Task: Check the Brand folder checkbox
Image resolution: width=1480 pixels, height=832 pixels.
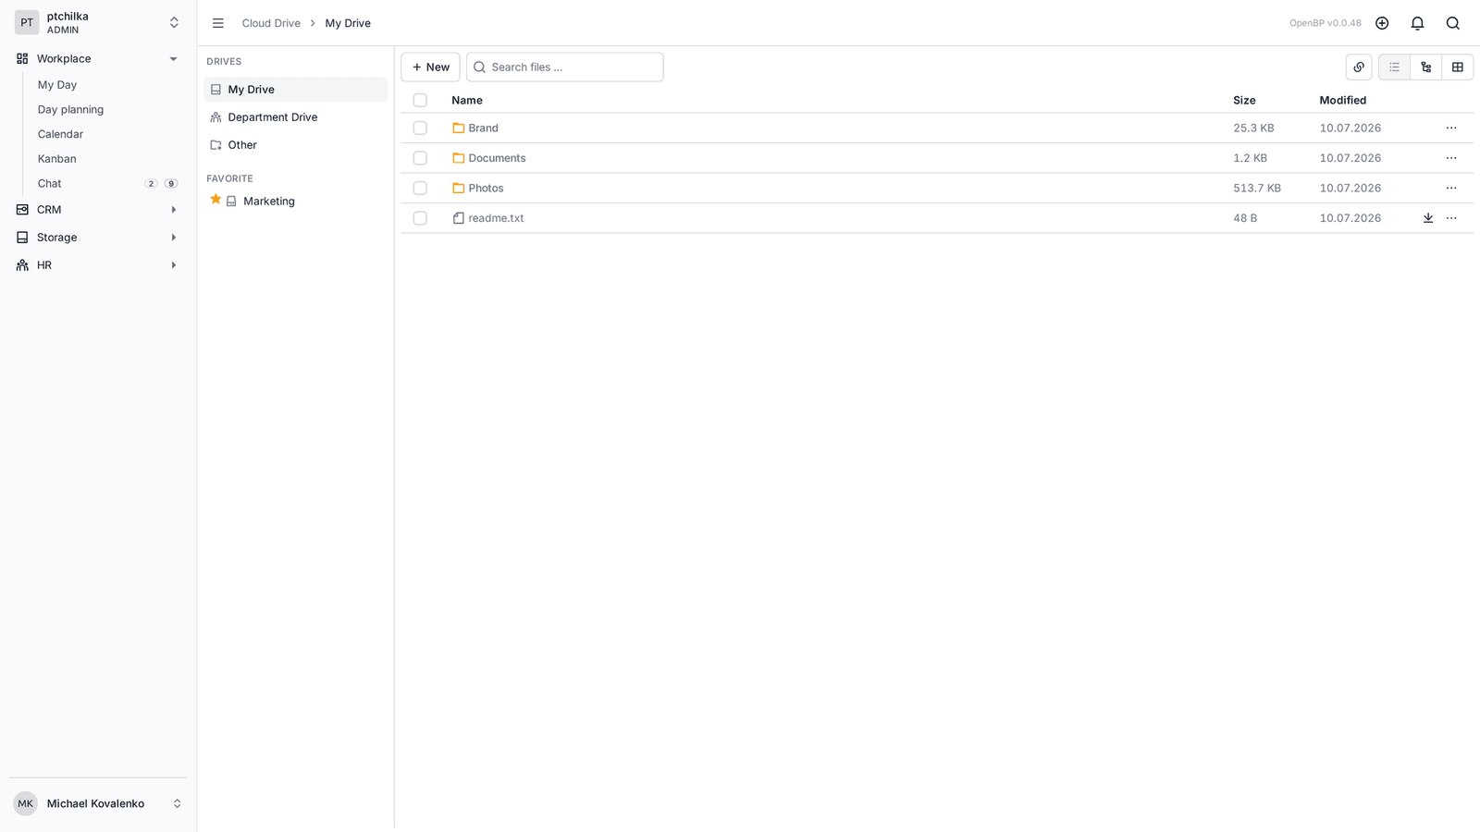Action: point(420,128)
